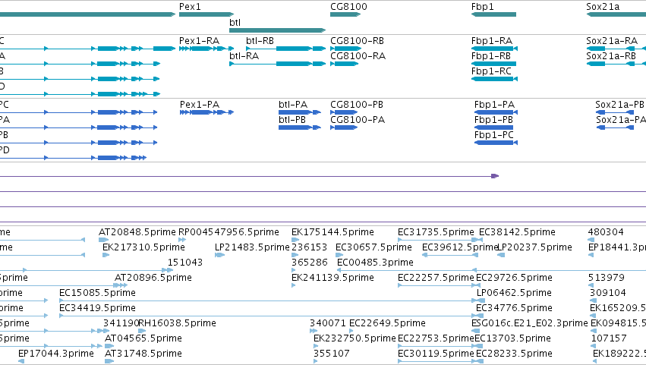The height and width of the screenshot is (365, 646).
Task: Open EST EC22257.5prime
Action: click(436, 278)
